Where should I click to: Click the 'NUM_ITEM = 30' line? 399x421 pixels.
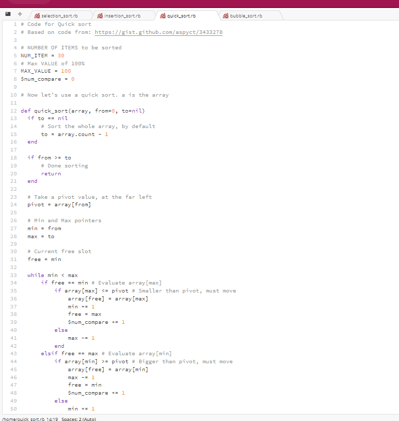pyautogui.click(x=42, y=56)
